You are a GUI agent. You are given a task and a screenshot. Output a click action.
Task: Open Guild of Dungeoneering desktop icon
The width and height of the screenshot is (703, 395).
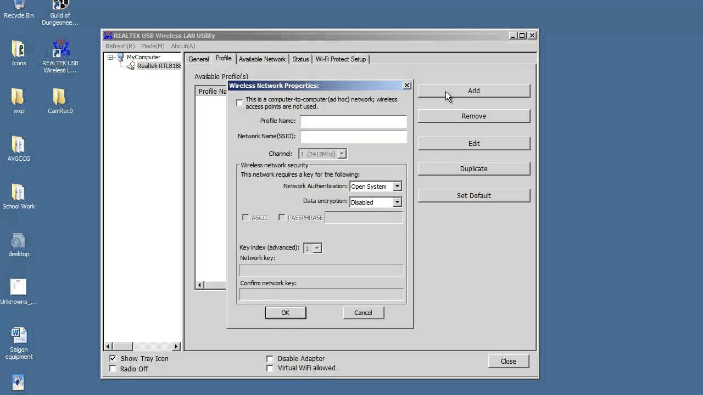click(x=60, y=13)
